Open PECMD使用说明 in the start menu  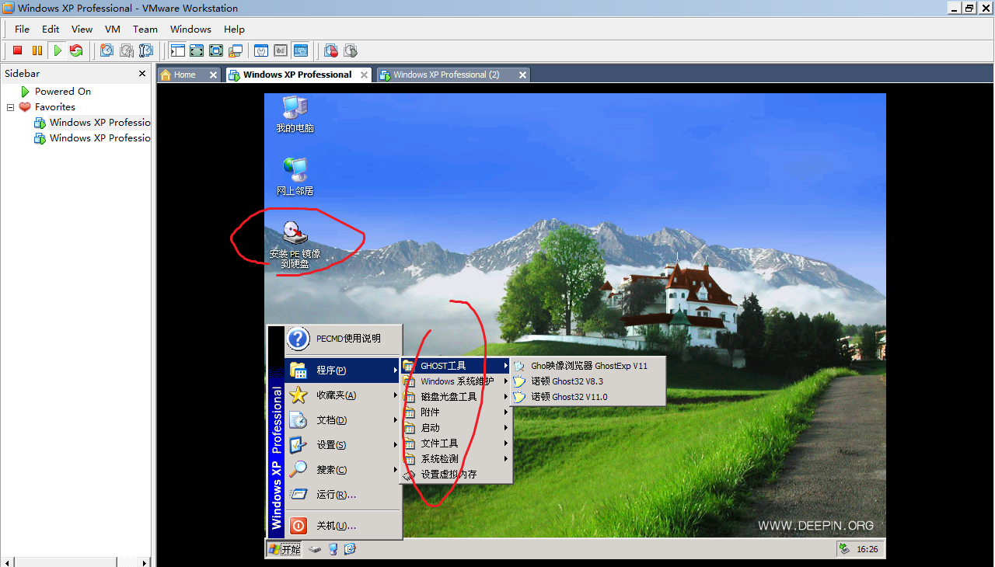pyautogui.click(x=343, y=339)
